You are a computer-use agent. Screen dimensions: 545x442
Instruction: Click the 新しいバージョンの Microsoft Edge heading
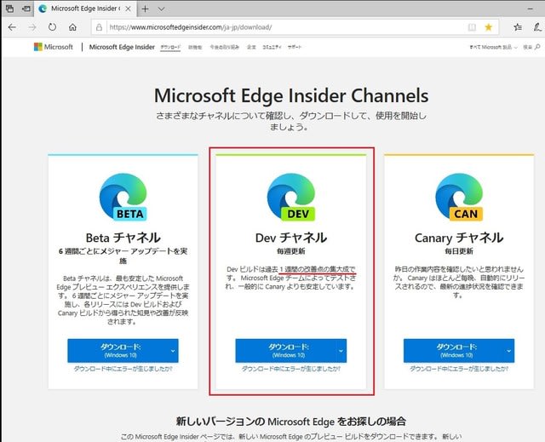pos(291,422)
